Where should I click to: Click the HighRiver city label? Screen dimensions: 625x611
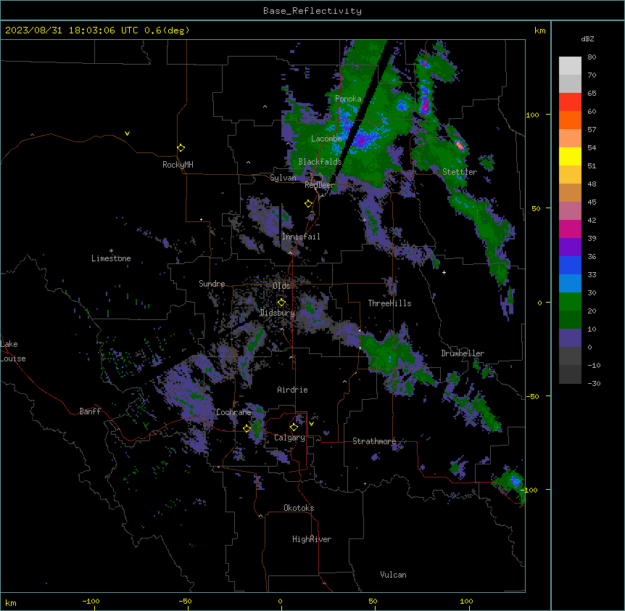[x=312, y=539]
